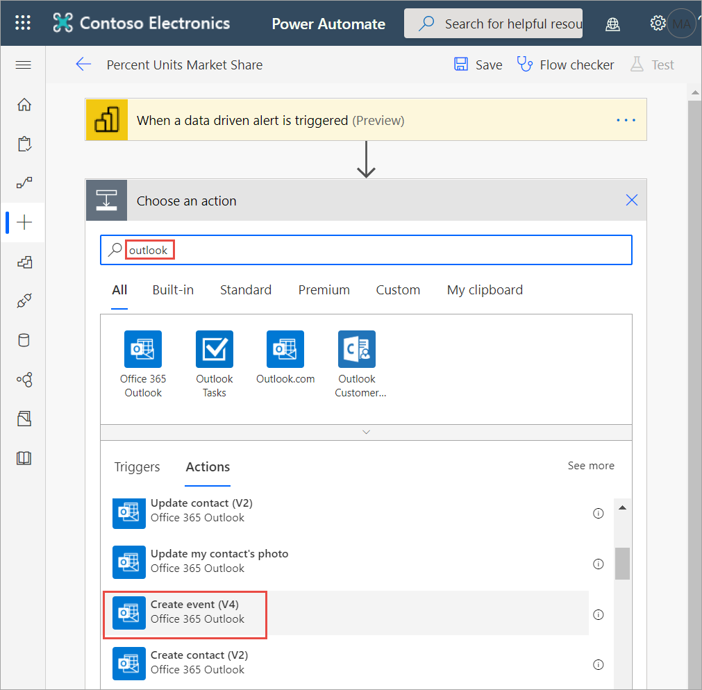The height and width of the screenshot is (690, 702).
Task: Click the Settings gear icon
Action: click(658, 23)
